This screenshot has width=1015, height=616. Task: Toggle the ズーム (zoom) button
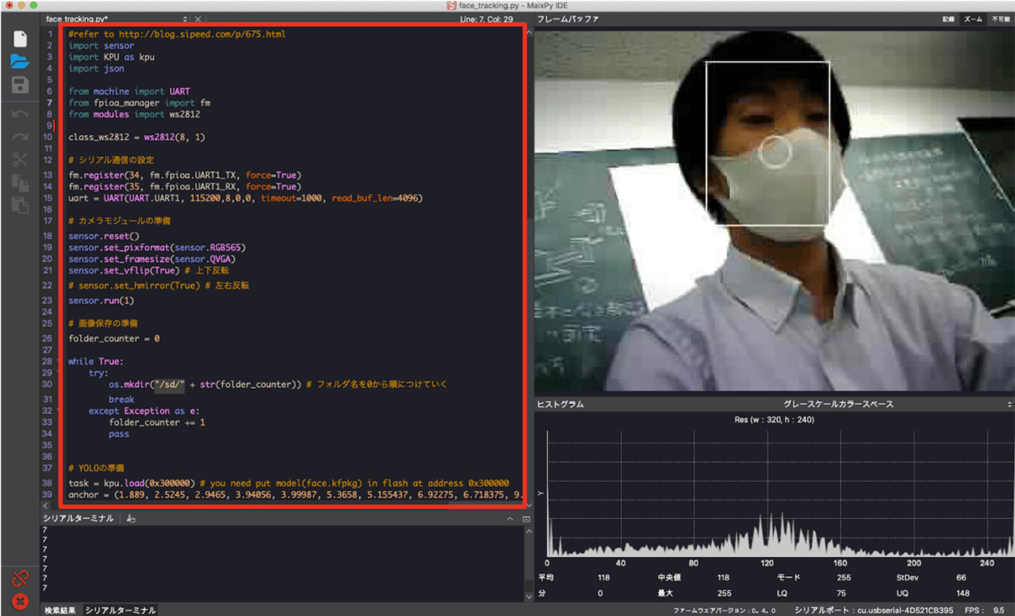(973, 18)
